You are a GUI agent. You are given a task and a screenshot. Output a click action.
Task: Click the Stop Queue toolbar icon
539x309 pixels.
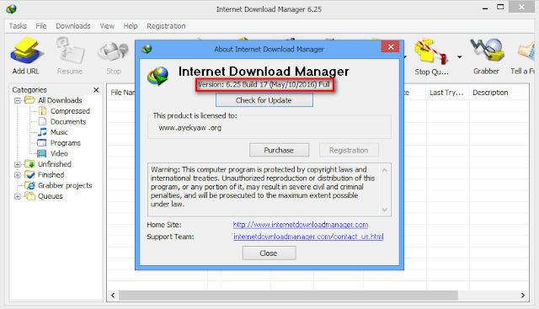[x=431, y=51]
